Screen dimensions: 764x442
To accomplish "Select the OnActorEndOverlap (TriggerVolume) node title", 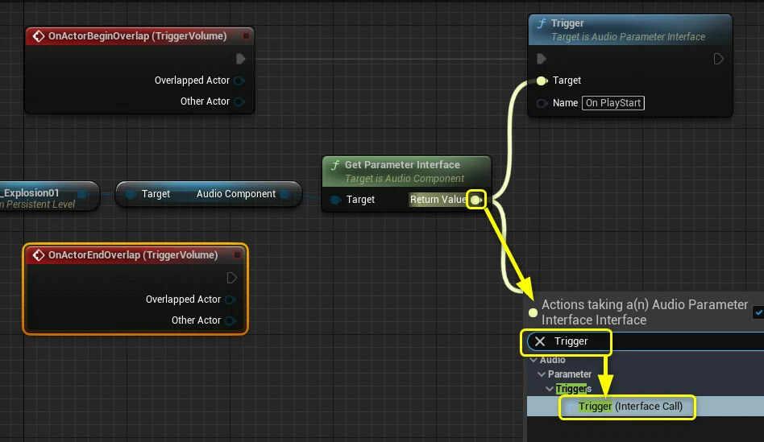I will tap(133, 255).
